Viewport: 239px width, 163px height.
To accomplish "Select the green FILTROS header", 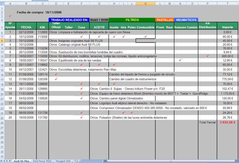I will [x=132, y=20].
